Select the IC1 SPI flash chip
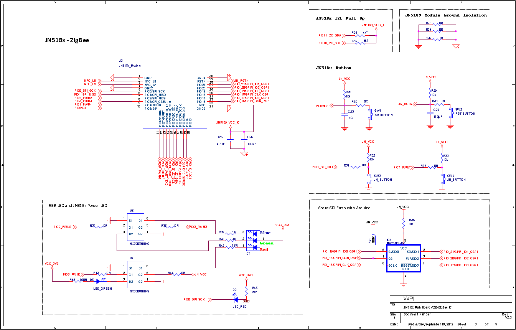The image size is (516, 330). click(403, 258)
